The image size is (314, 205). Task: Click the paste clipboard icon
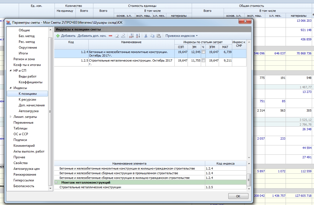point(159,36)
